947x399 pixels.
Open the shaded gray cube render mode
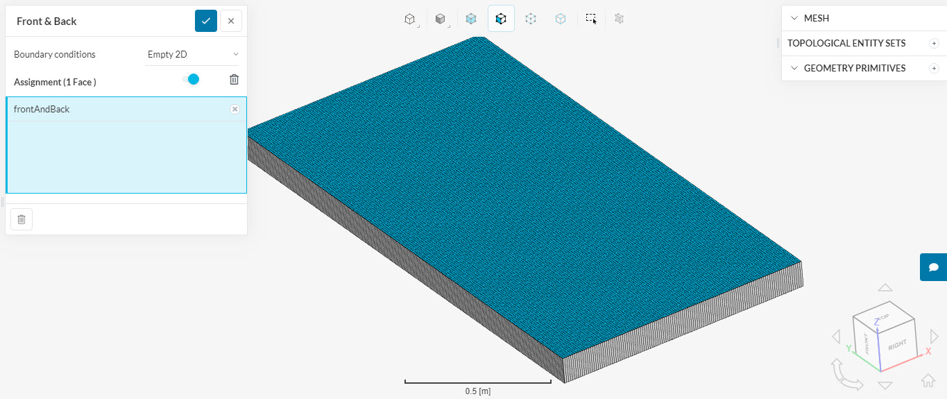pos(440,19)
